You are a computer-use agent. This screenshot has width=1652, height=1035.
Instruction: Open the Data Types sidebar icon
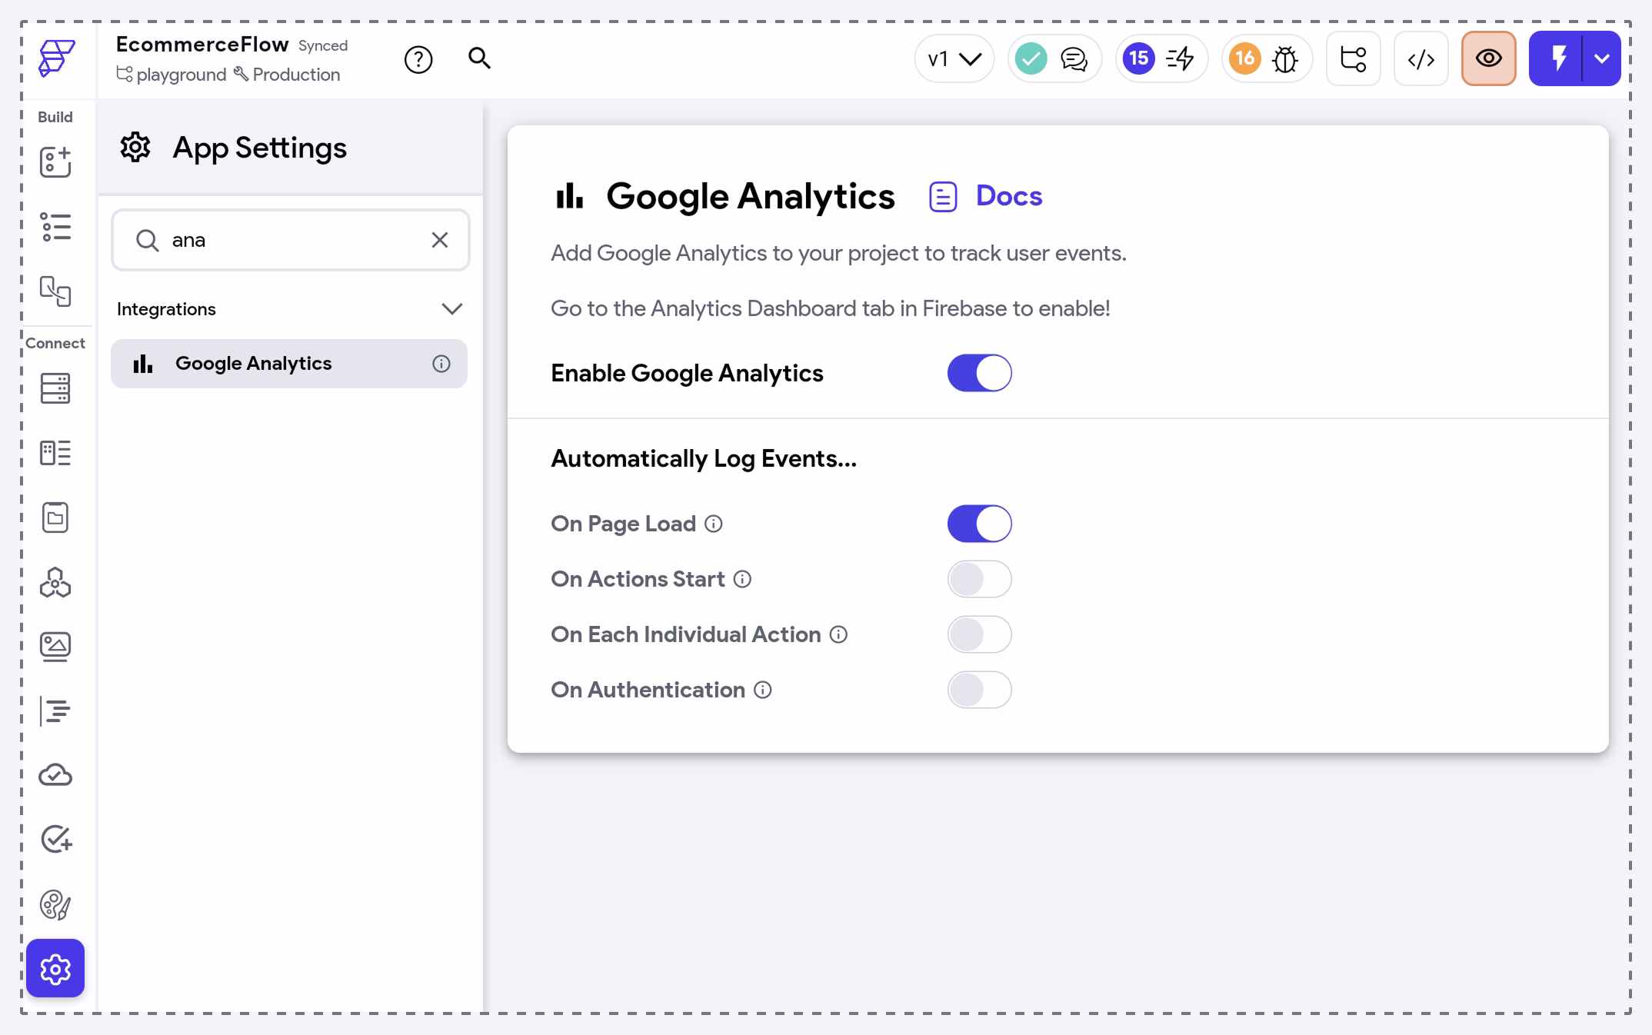coord(55,453)
